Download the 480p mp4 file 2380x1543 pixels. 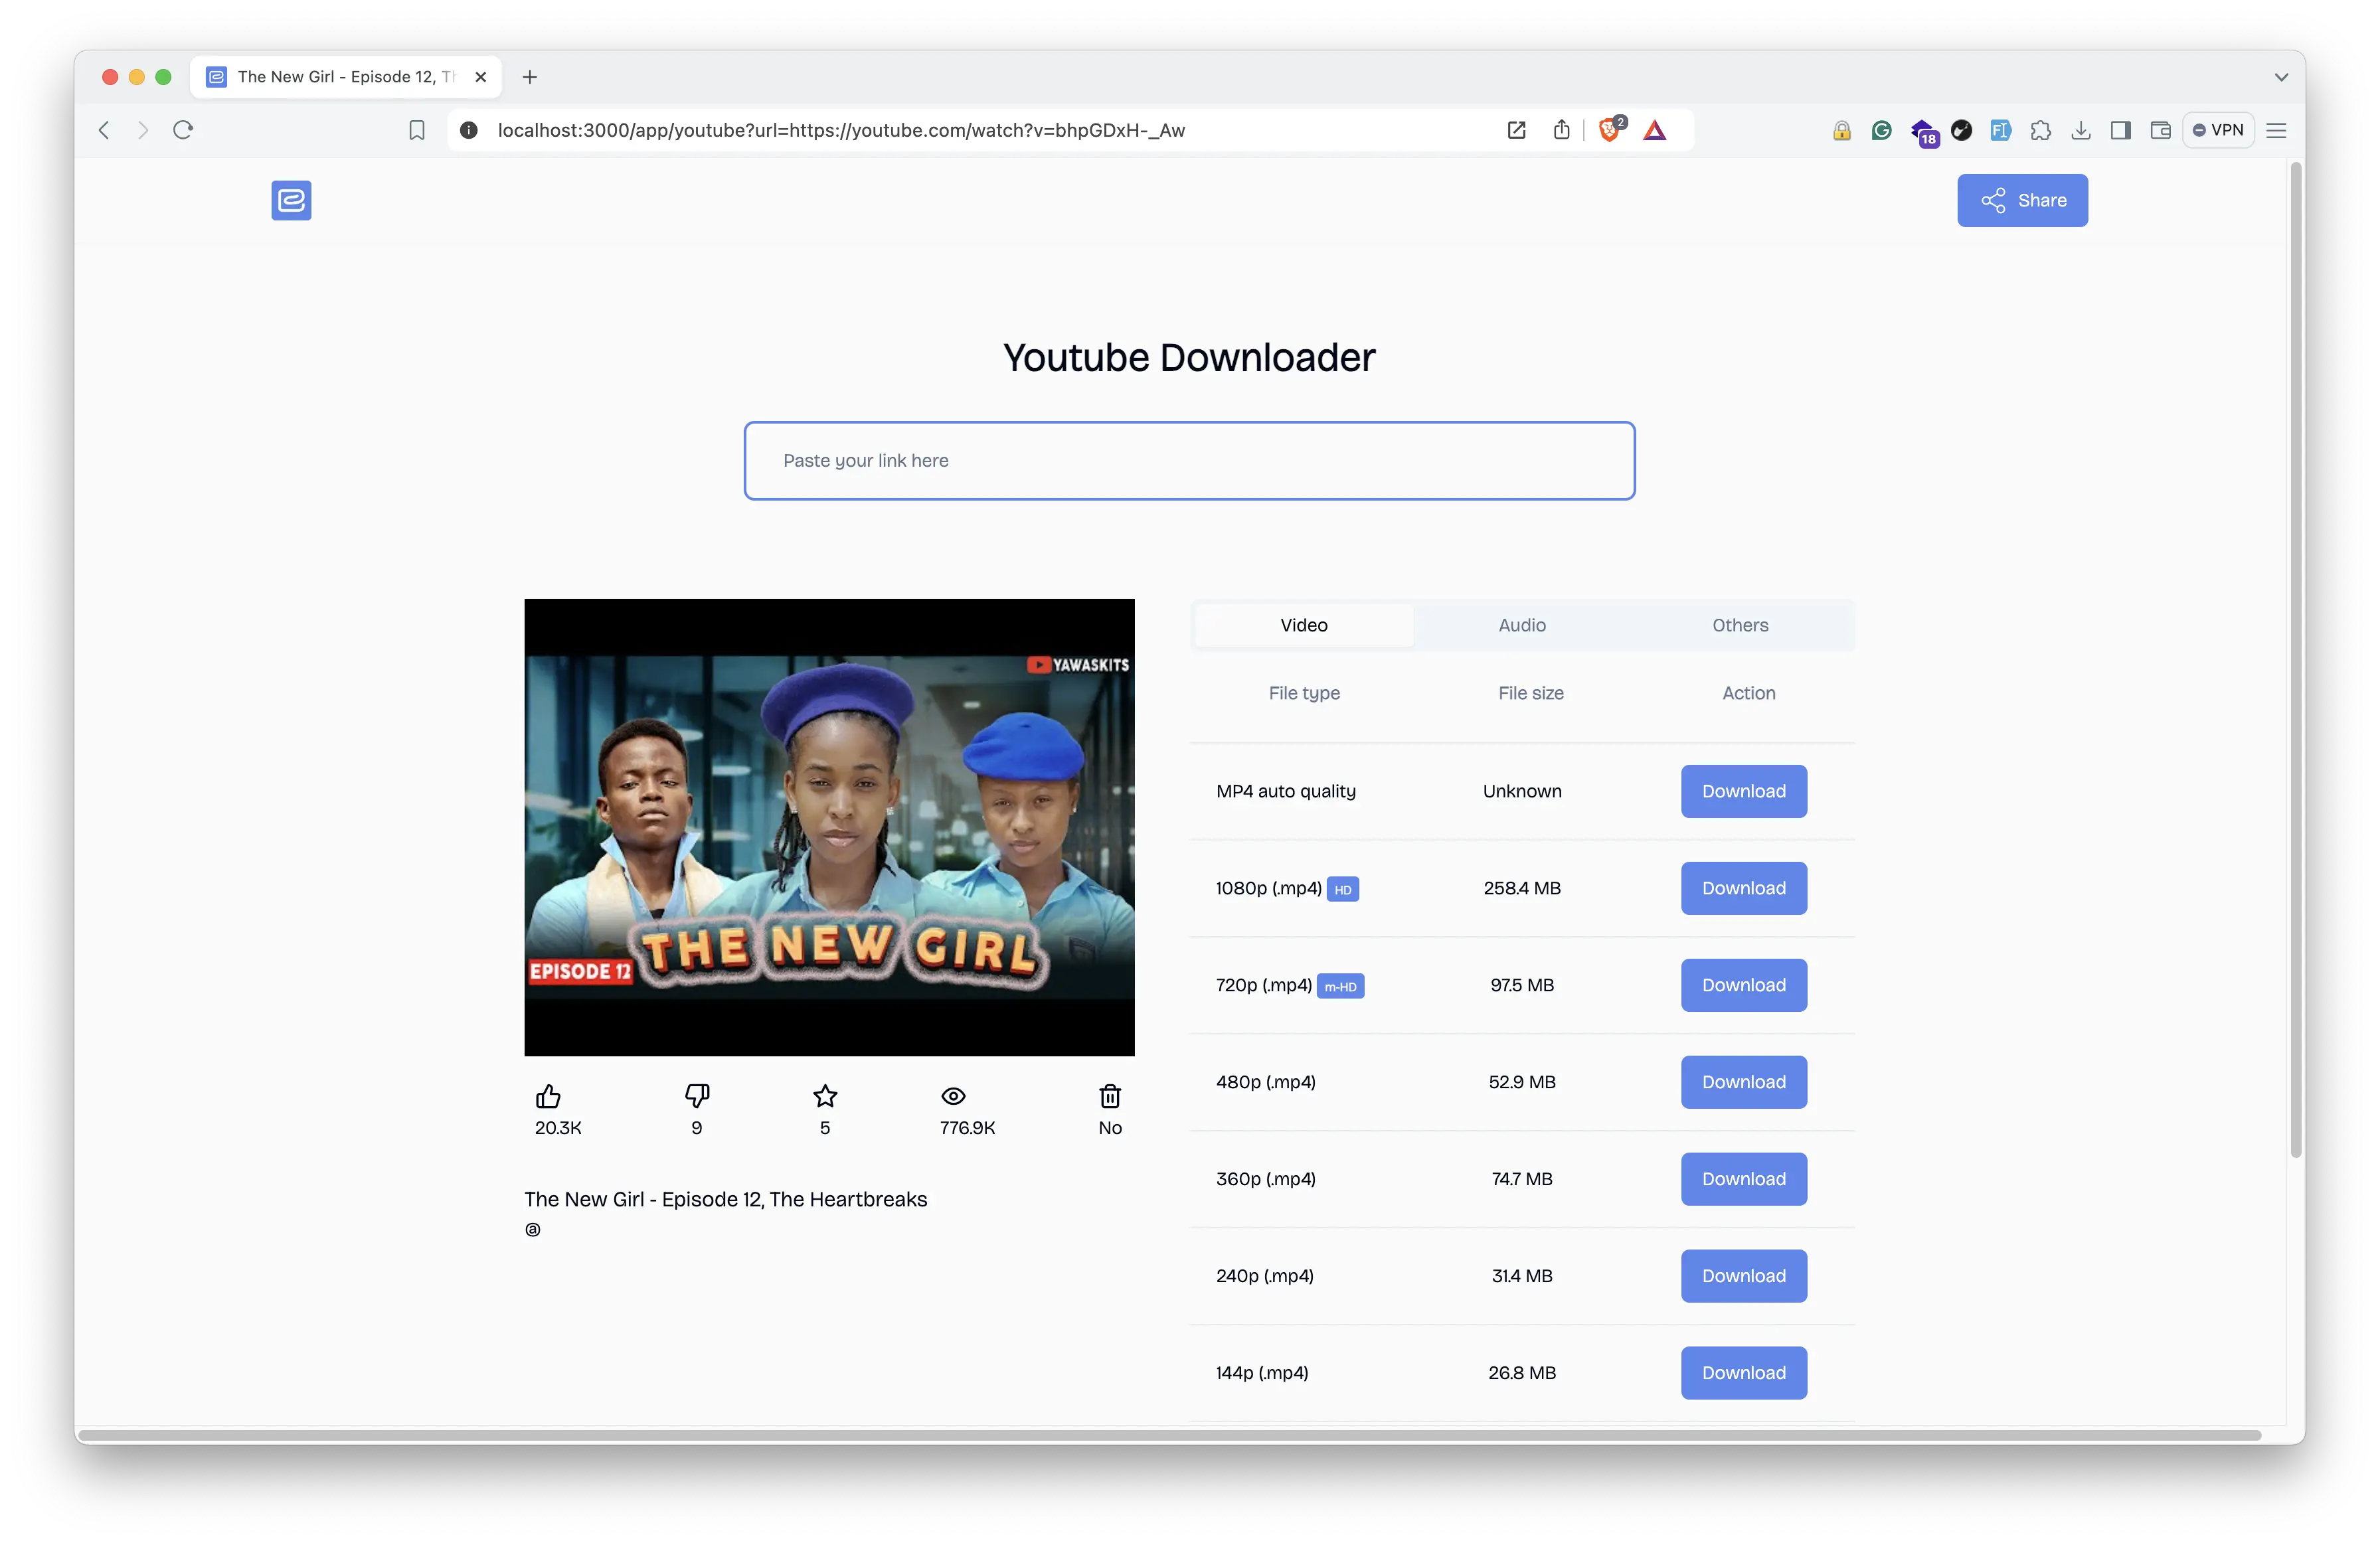point(1743,1082)
